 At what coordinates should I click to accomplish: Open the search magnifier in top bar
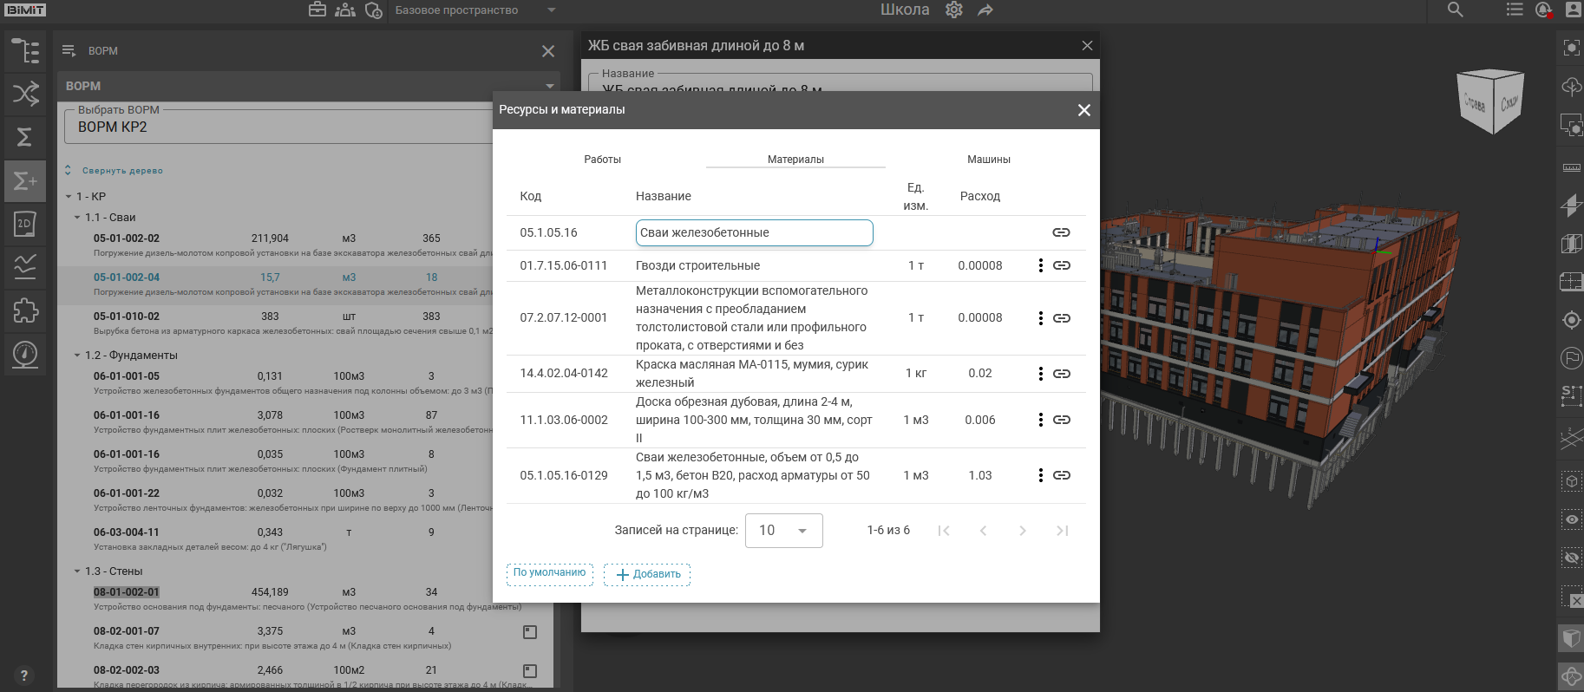(1456, 10)
